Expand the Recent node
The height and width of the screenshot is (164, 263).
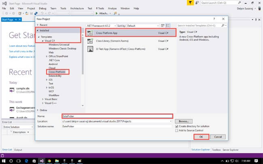38,25
